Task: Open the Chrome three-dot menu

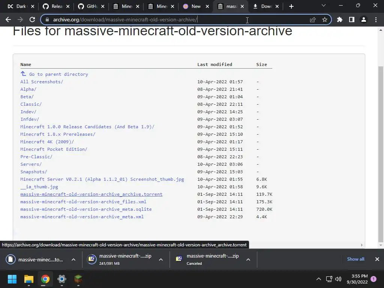Action: click(x=376, y=19)
